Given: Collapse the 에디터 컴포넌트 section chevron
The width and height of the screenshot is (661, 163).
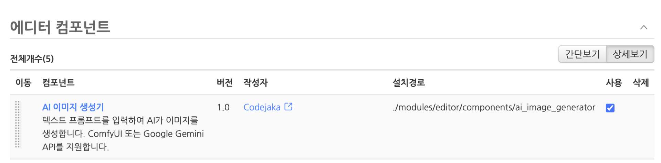Looking at the screenshot, I should point(643,28).
